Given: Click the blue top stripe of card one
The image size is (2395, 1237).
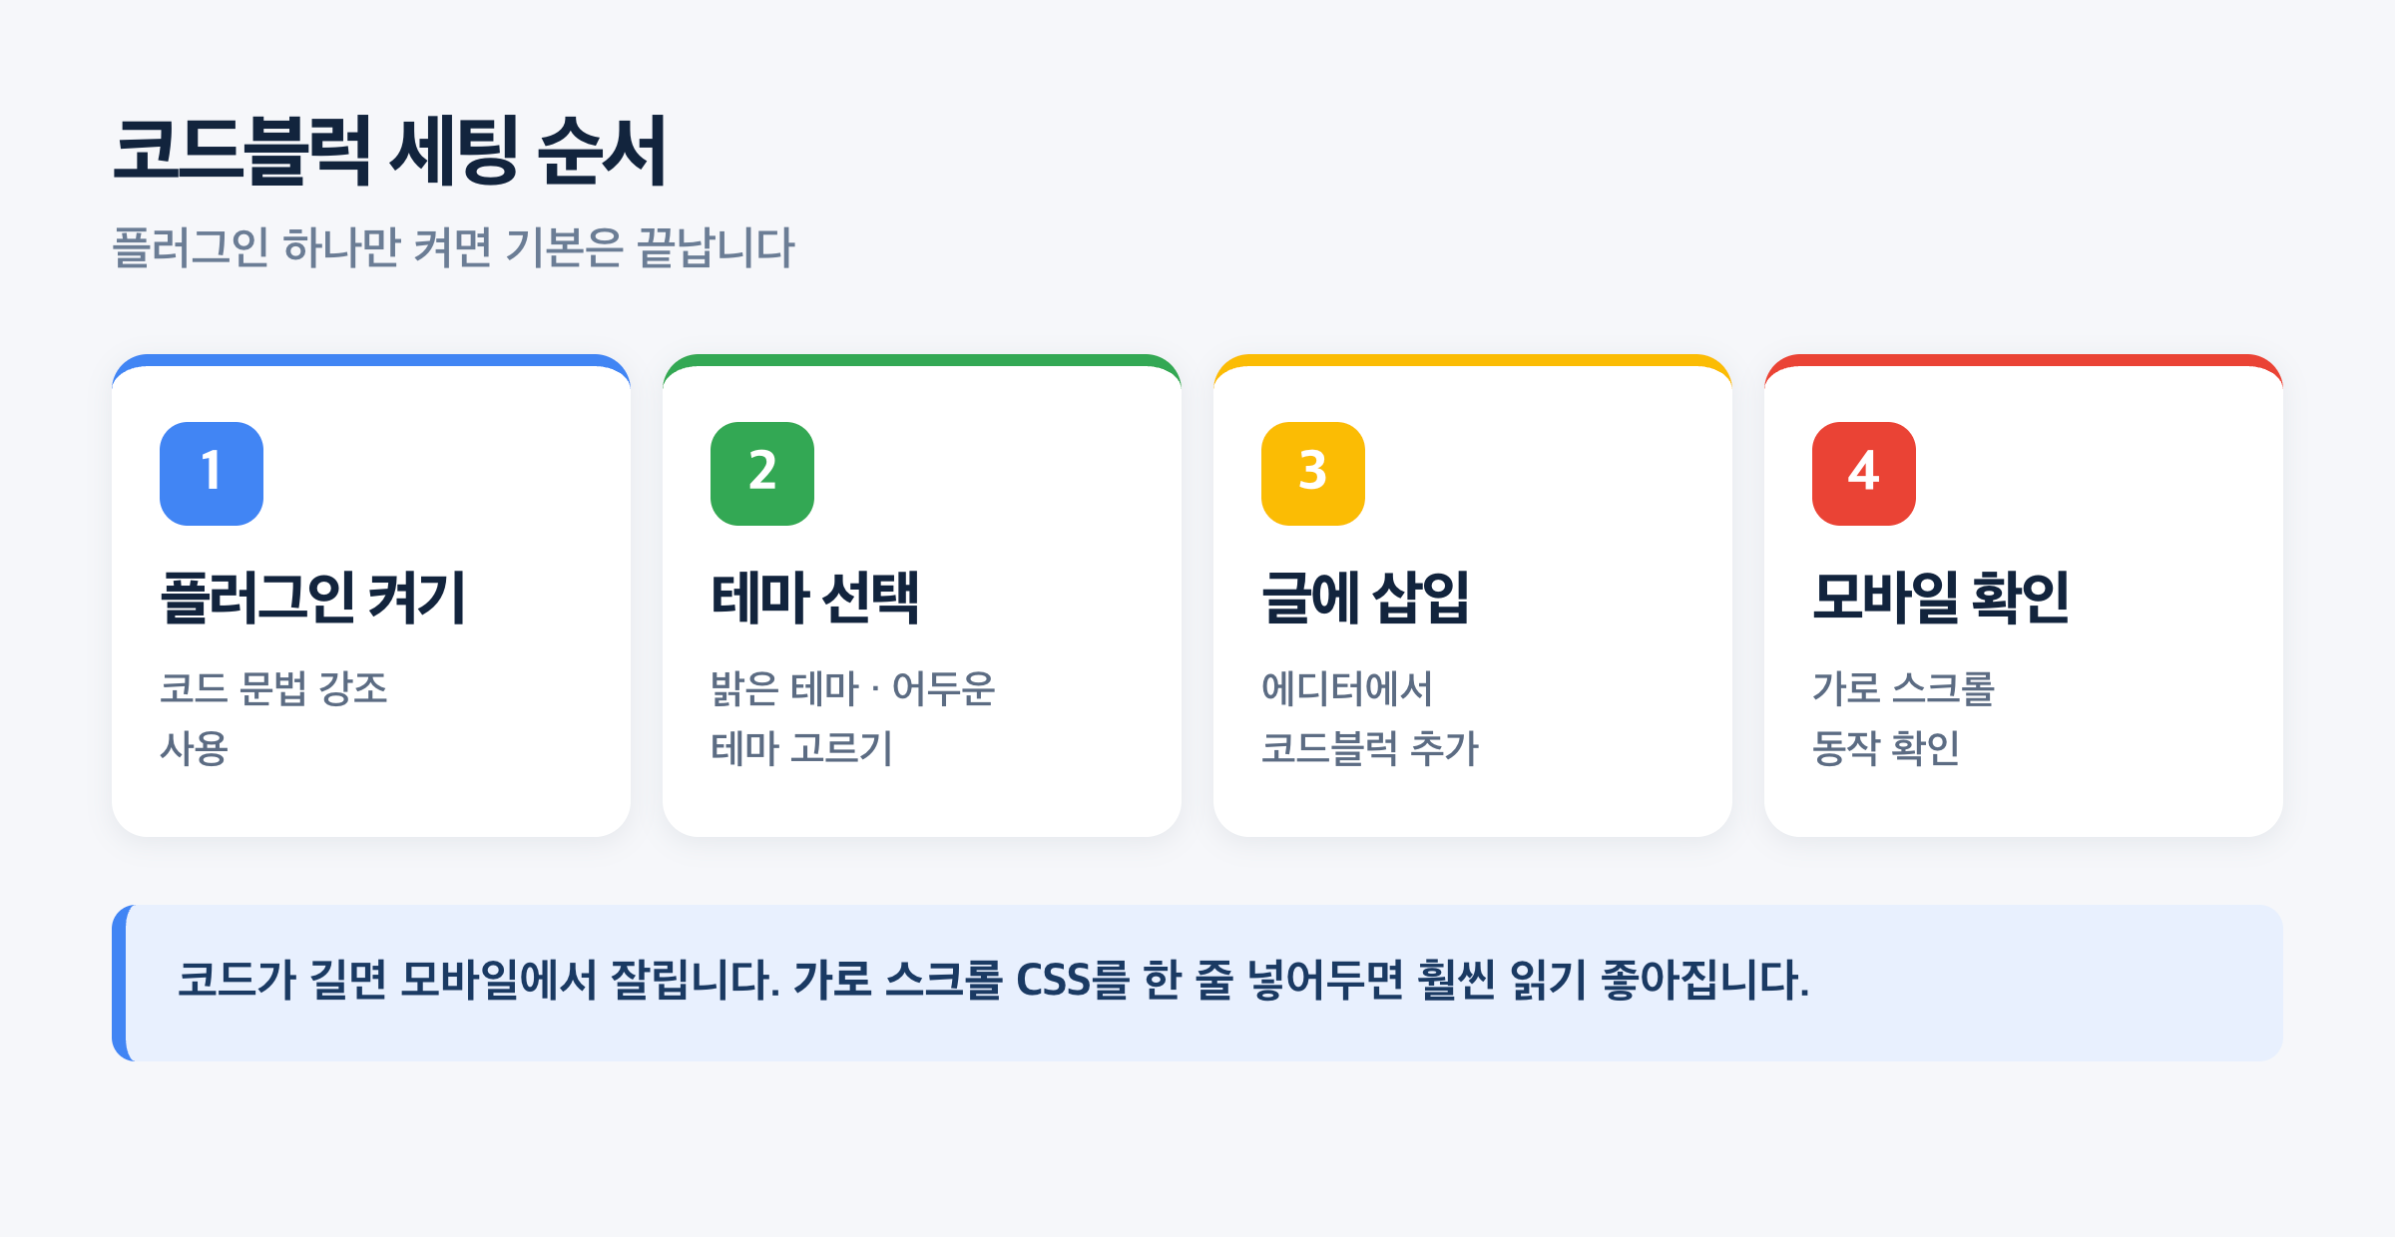Looking at the screenshot, I should [371, 359].
